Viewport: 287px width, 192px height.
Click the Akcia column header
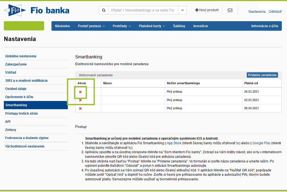pos(82,83)
